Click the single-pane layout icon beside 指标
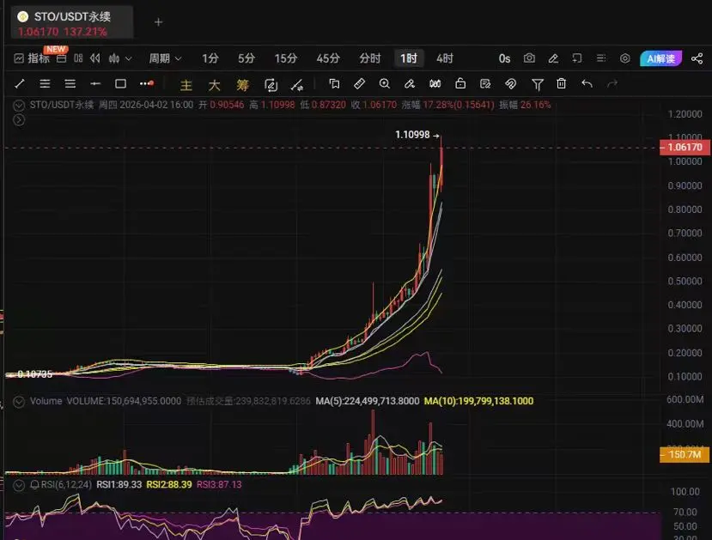 (62, 58)
